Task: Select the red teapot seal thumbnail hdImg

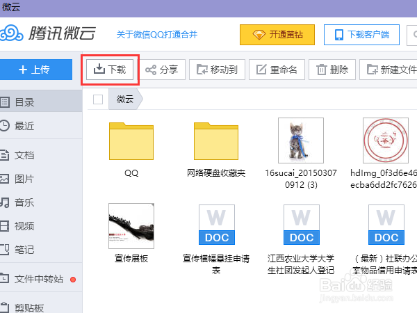Action: (x=386, y=141)
